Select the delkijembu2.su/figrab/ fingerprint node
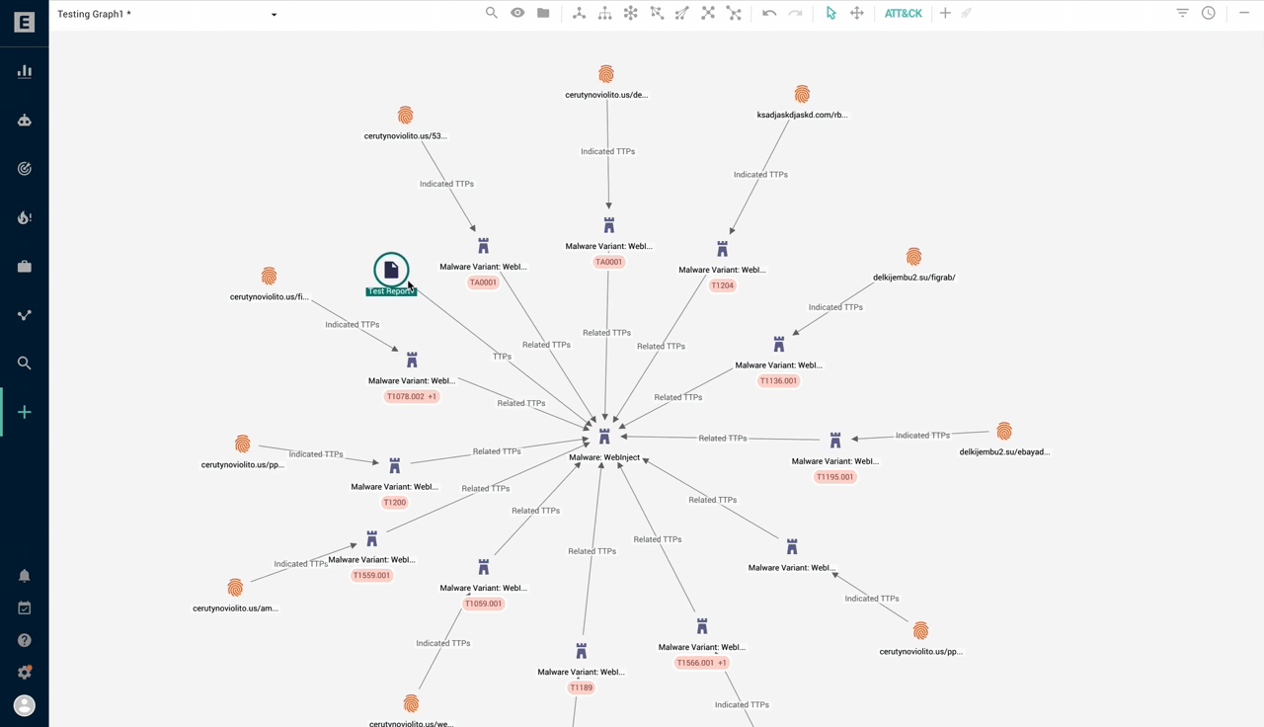This screenshot has height=727, width=1264. coord(913,257)
